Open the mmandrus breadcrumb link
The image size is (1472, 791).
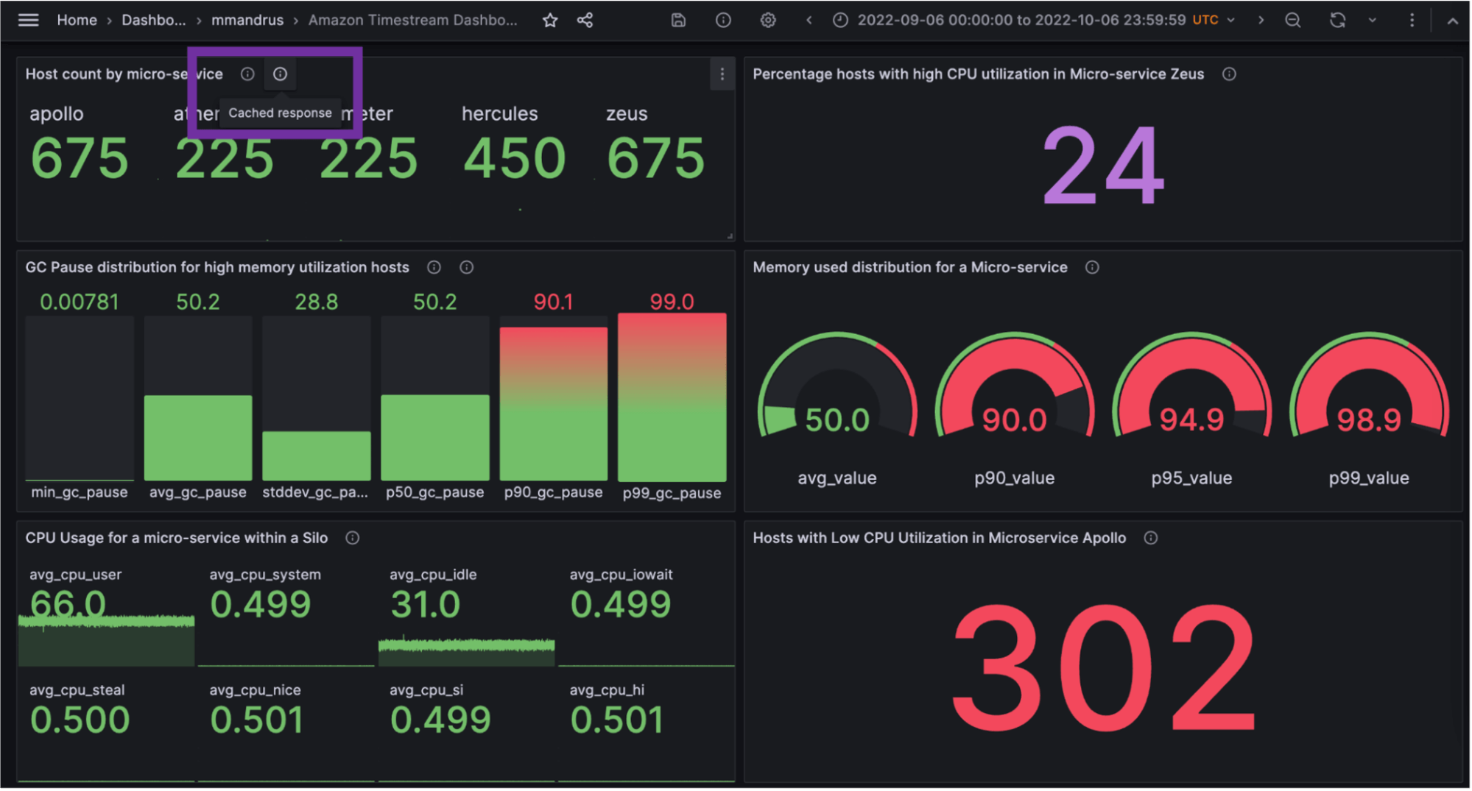coord(247,20)
